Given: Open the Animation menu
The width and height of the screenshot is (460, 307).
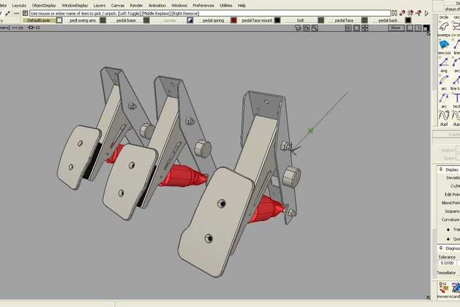Looking at the screenshot, I should pyautogui.click(x=157, y=6).
